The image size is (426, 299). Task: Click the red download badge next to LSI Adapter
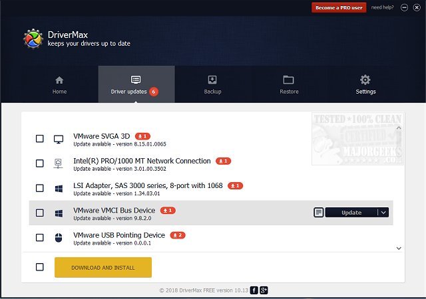point(235,186)
